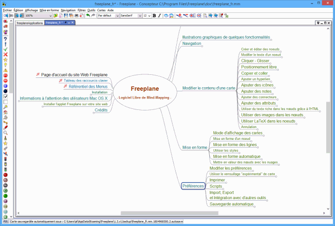
Task: Click the exclamation mark icon
Action: pyautogui.click(x=6, y=44)
